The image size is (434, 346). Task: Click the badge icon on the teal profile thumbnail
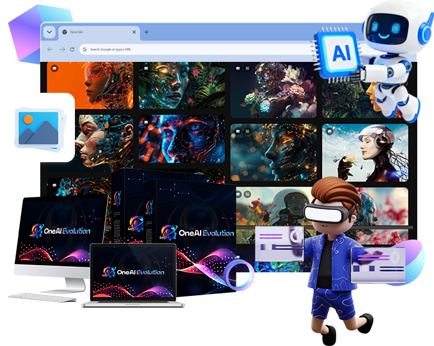(238, 131)
